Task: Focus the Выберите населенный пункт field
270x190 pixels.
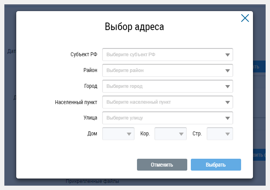Action: point(167,102)
